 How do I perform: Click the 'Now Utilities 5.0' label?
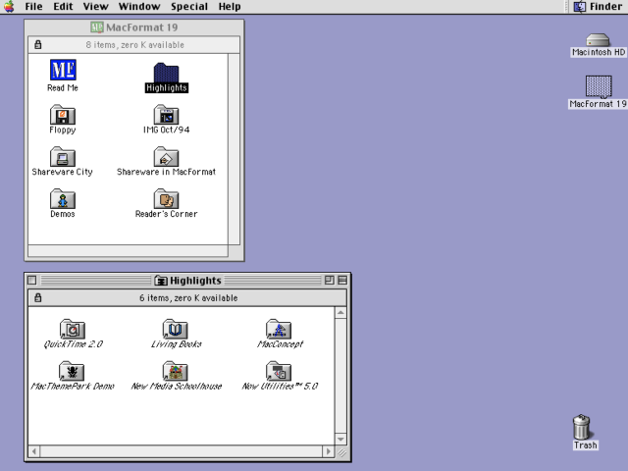(280, 386)
